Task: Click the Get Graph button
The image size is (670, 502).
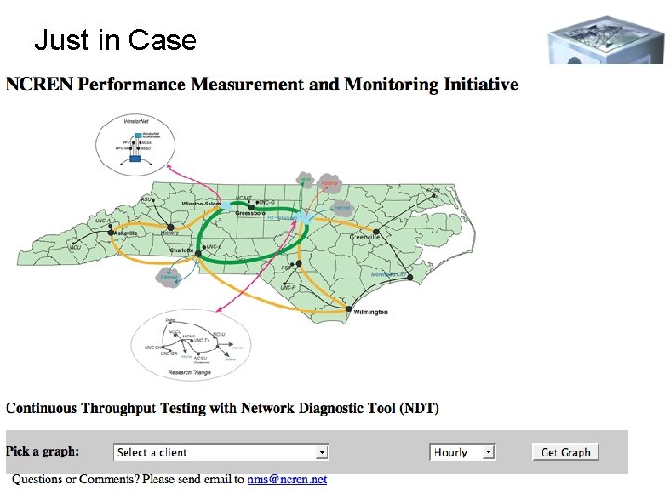Action: pyautogui.click(x=566, y=452)
